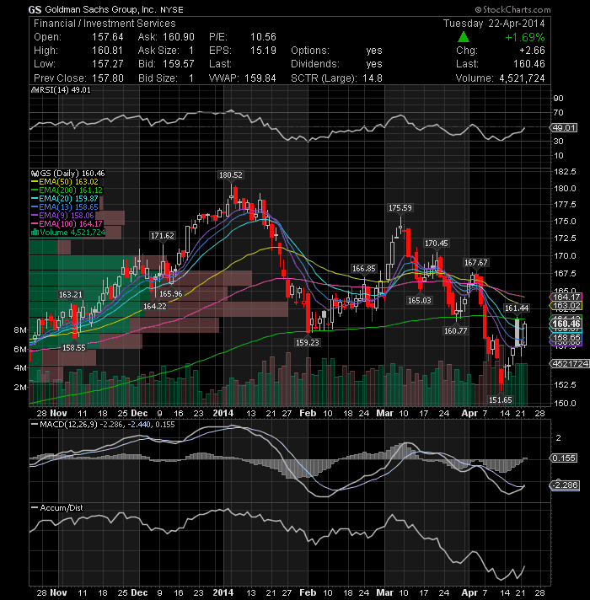Click the EPS value 15.19
The height and width of the screenshot is (600, 590).
[x=263, y=51]
